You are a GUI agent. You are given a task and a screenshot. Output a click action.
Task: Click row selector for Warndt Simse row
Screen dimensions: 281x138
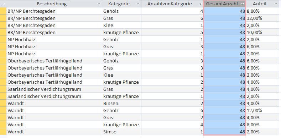(x=3, y=132)
